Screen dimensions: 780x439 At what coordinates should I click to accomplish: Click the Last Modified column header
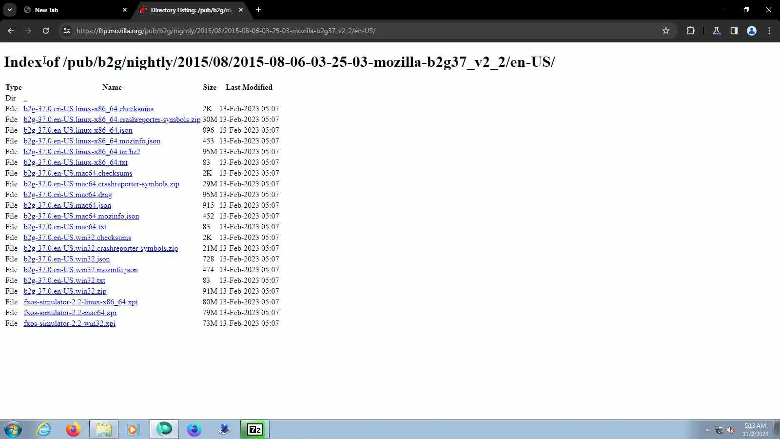(249, 87)
